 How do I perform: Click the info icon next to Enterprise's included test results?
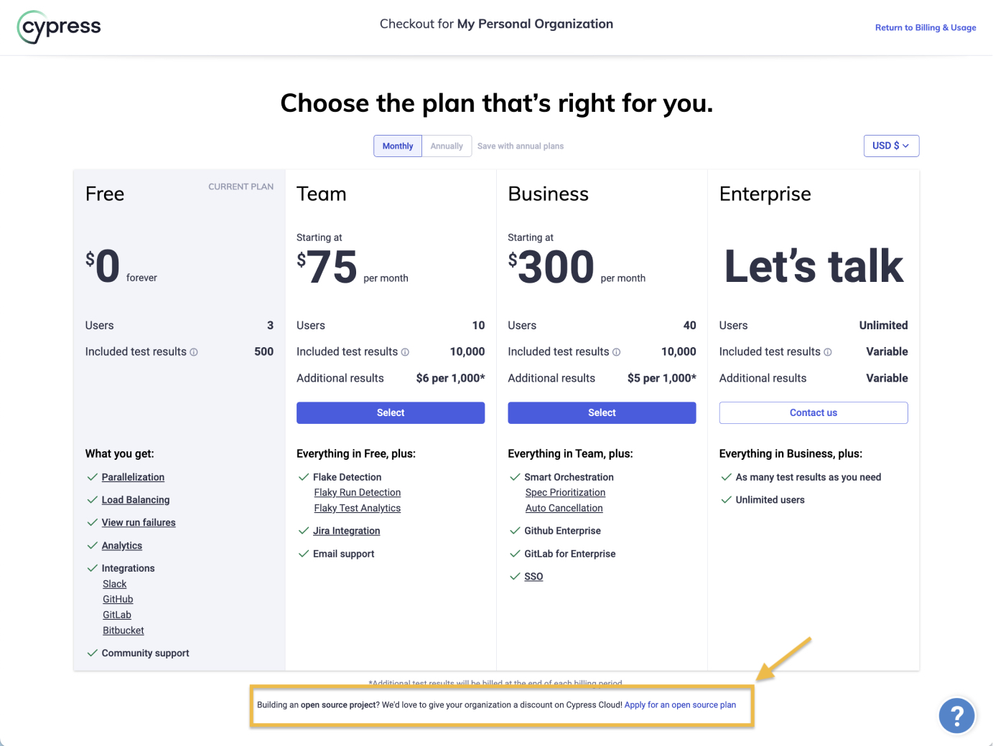[x=828, y=351]
